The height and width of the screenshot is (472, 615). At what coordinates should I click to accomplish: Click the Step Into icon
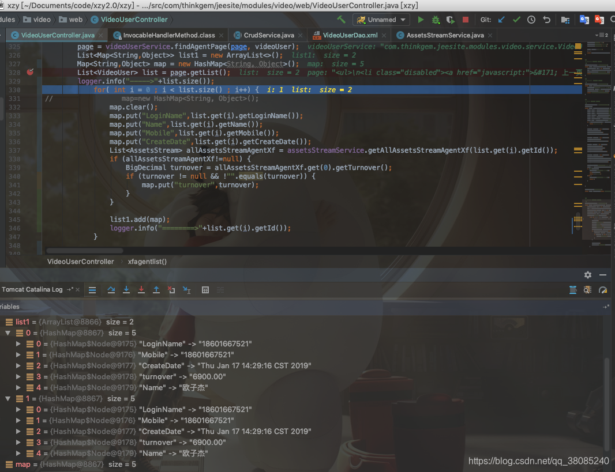tap(126, 290)
